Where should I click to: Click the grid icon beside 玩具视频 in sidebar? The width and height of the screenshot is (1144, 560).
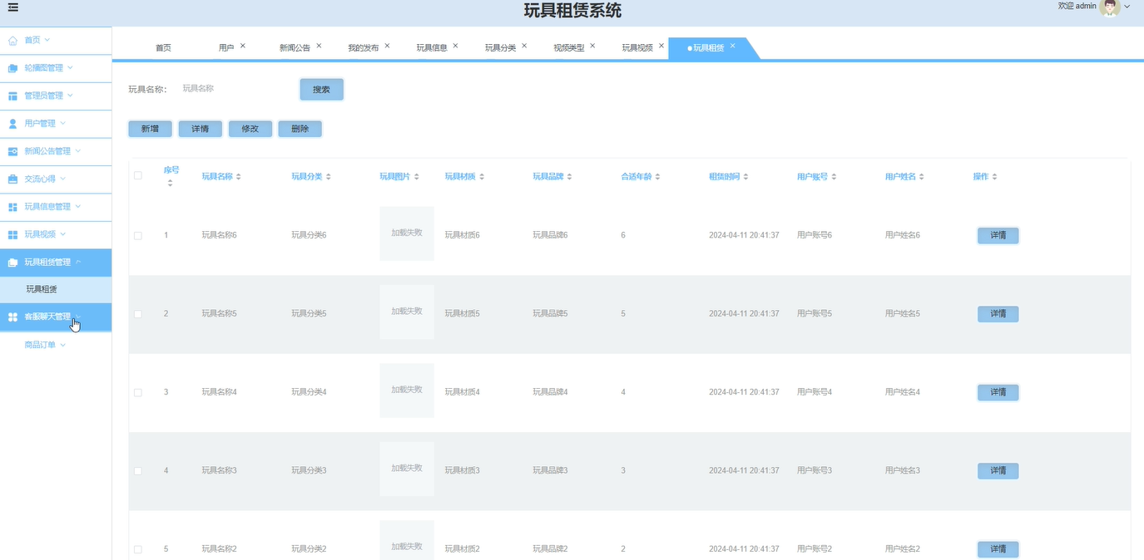point(12,234)
